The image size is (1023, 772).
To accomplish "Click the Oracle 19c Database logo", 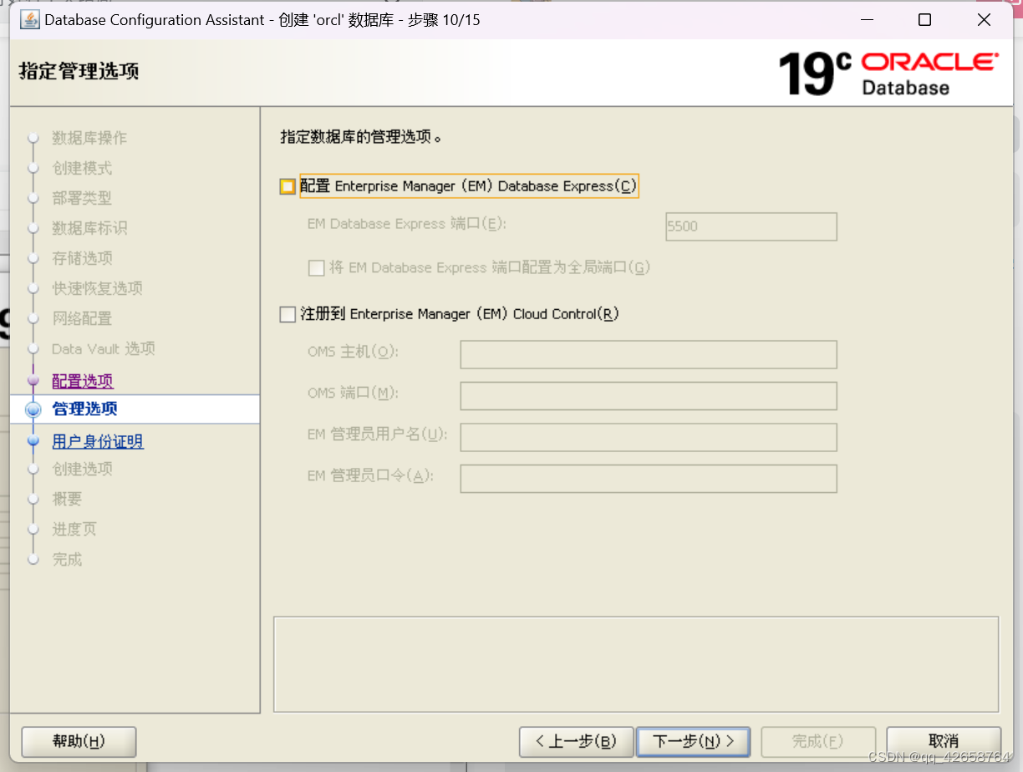I will pyautogui.click(x=888, y=73).
